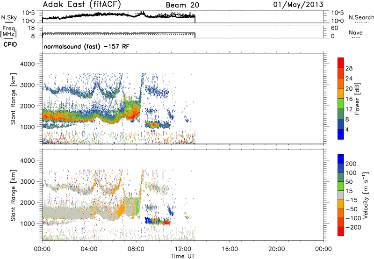Image resolution: width=374 pixels, height=259 pixels.
Task: Click the '04:00' time tick label
Action: click(x=89, y=249)
